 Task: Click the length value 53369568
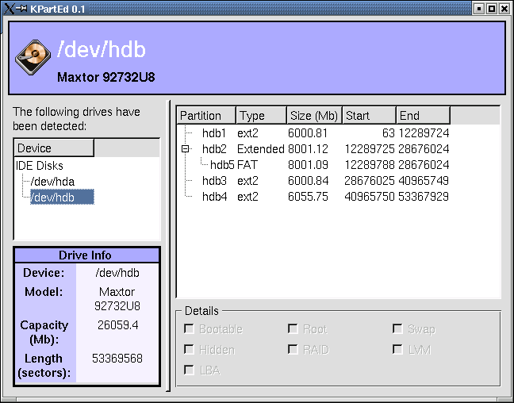pos(117,359)
